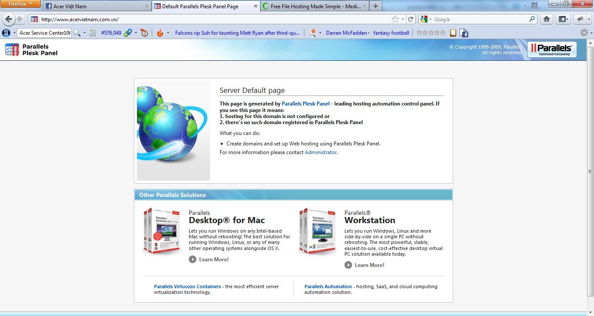Close the Acer Việt Nam tab
594x316 pixels.
tap(147, 6)
